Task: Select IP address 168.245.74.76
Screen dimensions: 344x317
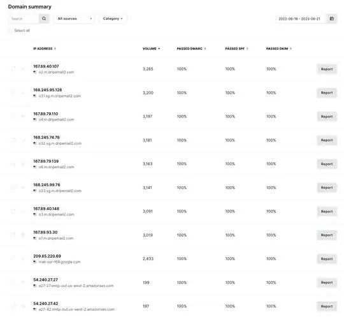Action: point(47,137)
